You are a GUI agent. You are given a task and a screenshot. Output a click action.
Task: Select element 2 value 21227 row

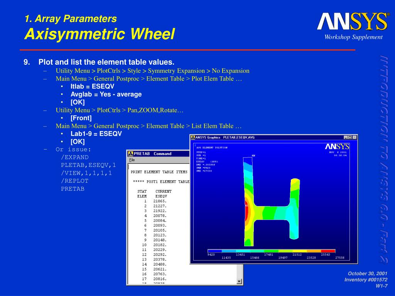click(x=155, y=206)
